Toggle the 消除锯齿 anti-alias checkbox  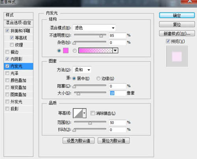click(x=93, y=113)
